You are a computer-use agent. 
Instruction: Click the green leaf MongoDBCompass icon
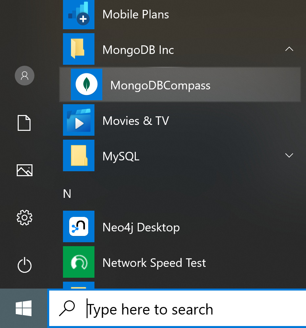86,84
